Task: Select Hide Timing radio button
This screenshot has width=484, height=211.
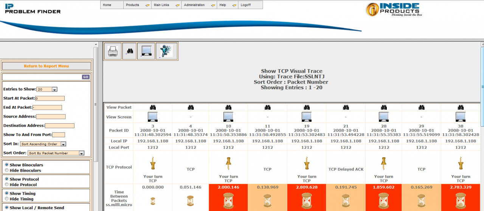Action: click(x=7, y=199)
